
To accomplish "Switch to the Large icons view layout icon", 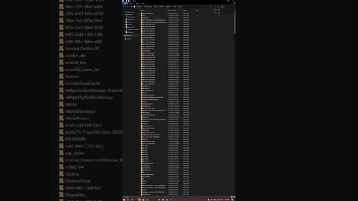I will (234, 197).
